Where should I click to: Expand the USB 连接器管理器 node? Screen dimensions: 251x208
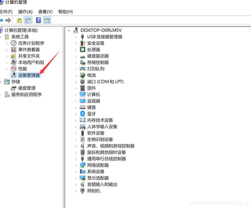coord(76,37)
